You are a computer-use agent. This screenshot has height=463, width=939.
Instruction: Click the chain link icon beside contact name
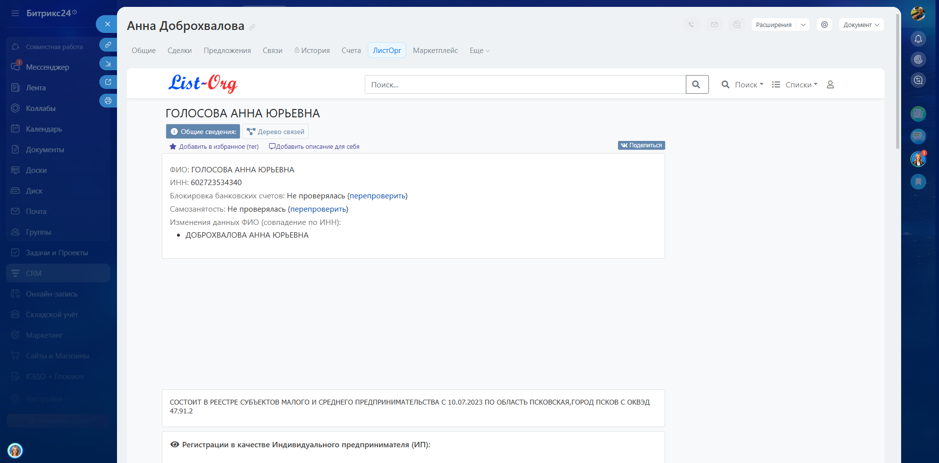pos(252,27)
